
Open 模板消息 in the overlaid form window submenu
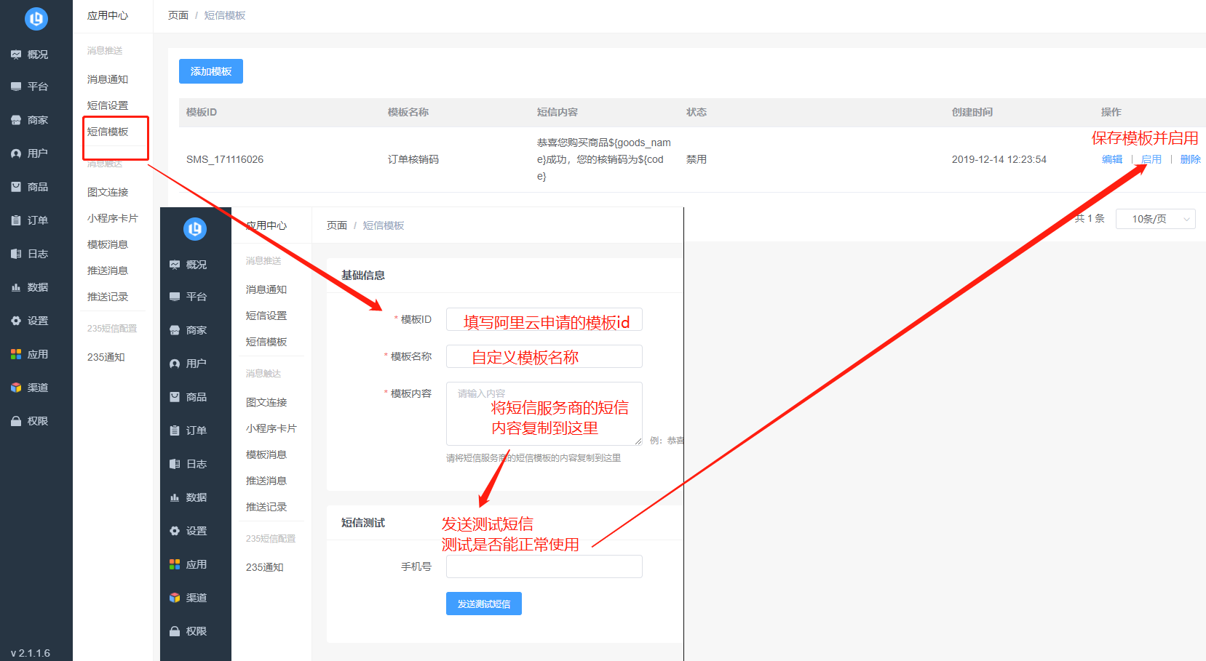click(x=266, y=454)
